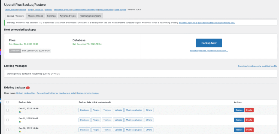Download Plugins from Dec 12 backup
The width and height of the screenshot is (279, 134).
[96, 110]
